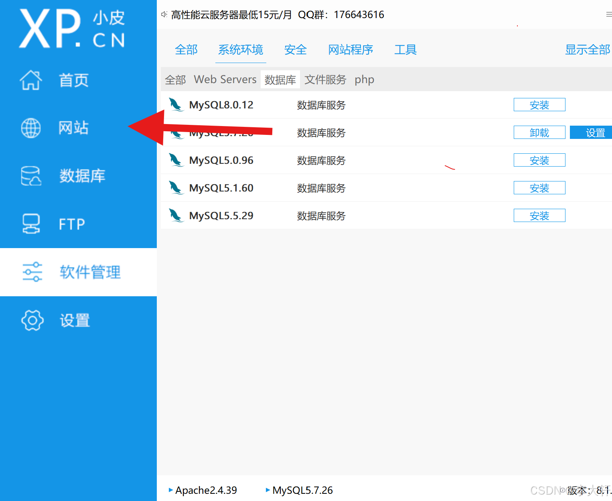This screenshot has height=501, width=612.
Task: Install MySQL5.5.29
Action: (539, 216)
